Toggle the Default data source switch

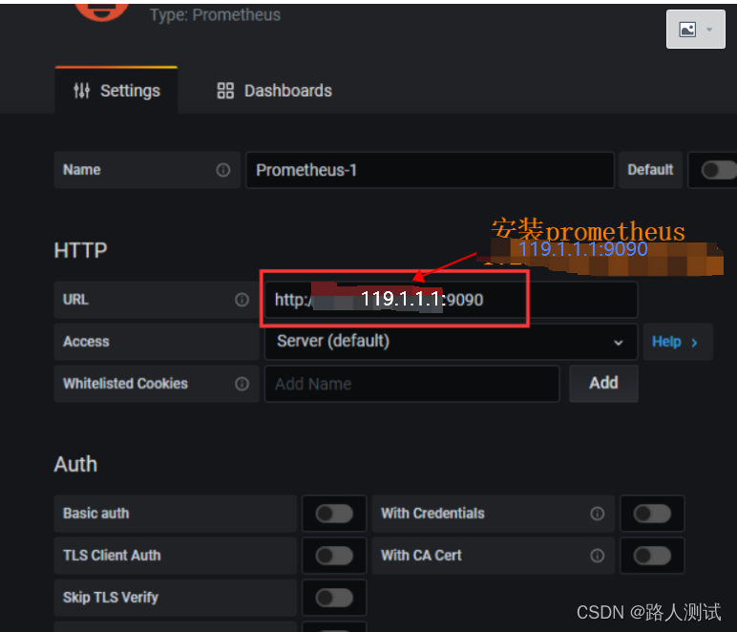[x=718, y=170]
